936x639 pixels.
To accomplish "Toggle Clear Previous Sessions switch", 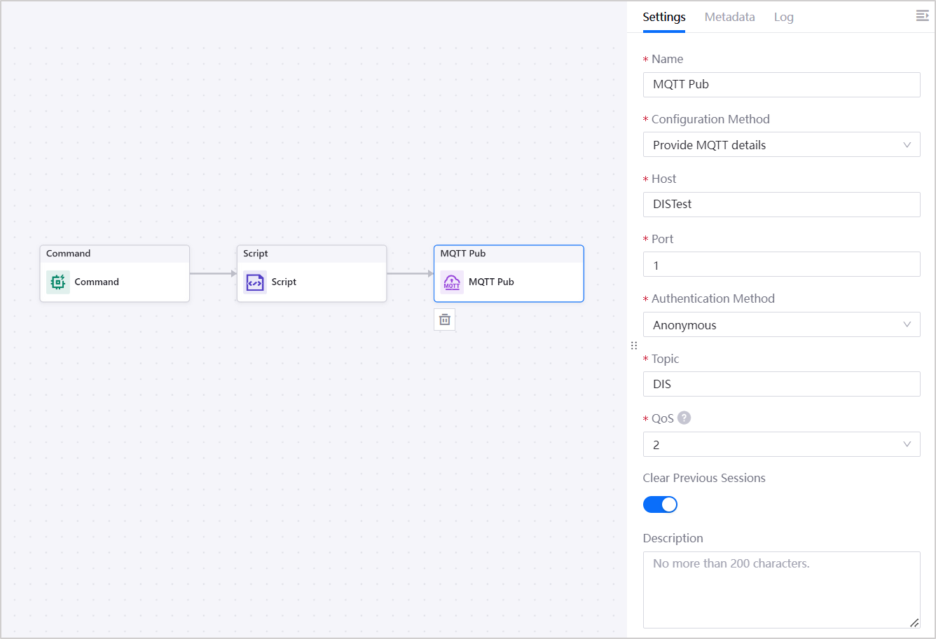I will coord(660,504).
